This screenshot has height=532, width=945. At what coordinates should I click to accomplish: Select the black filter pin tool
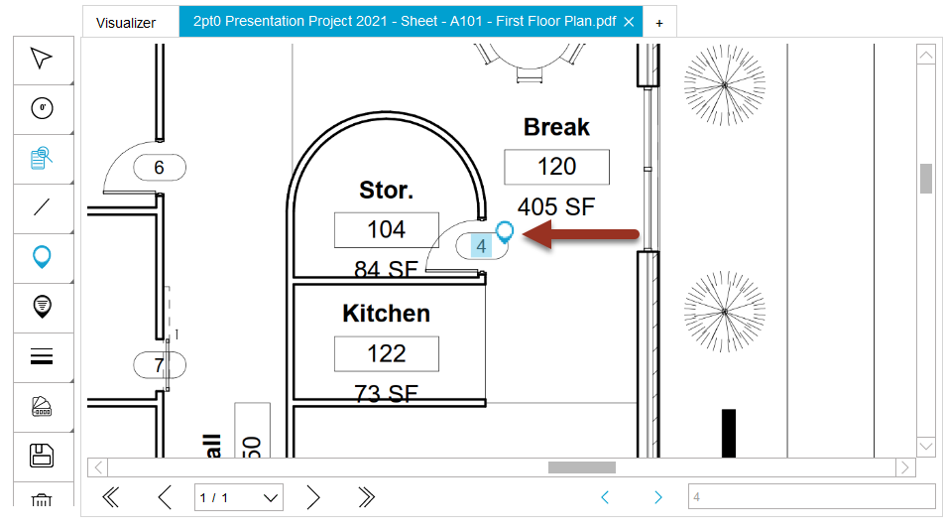[42, 307]
